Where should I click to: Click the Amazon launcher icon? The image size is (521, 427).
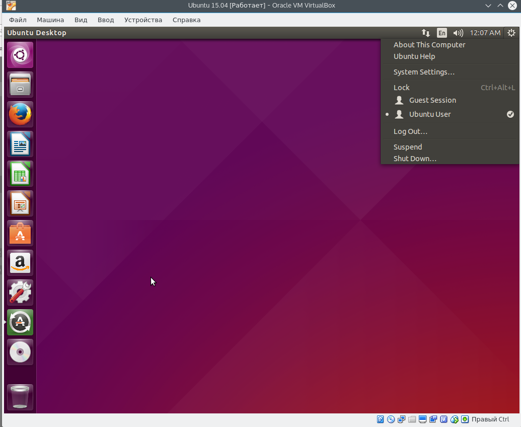[20, 263]
